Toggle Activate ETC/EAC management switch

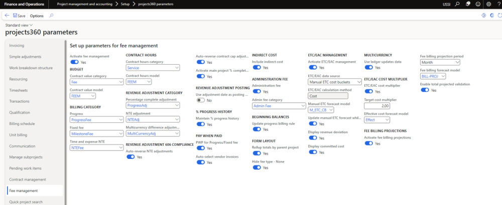313,67
